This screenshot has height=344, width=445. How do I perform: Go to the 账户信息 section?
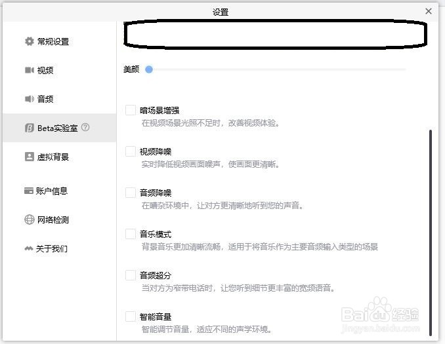click(59, 191)
